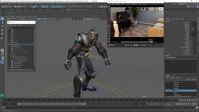
Task: Open the Outliner search filter dropdown arrow
Action: coord(34,28)
